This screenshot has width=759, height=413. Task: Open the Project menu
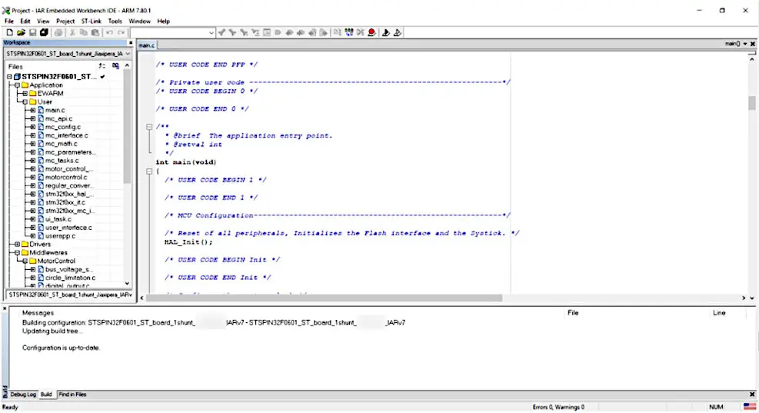point(65,22)
